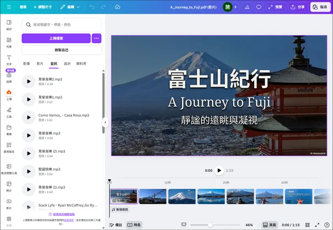Click the redo arrow

pyautogui.click(x=103, y=7)
